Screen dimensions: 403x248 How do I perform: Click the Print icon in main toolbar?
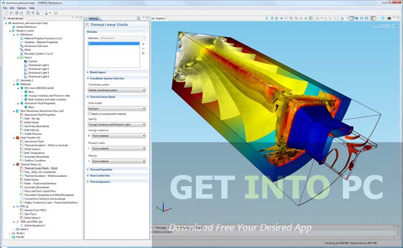coord(22,13)
